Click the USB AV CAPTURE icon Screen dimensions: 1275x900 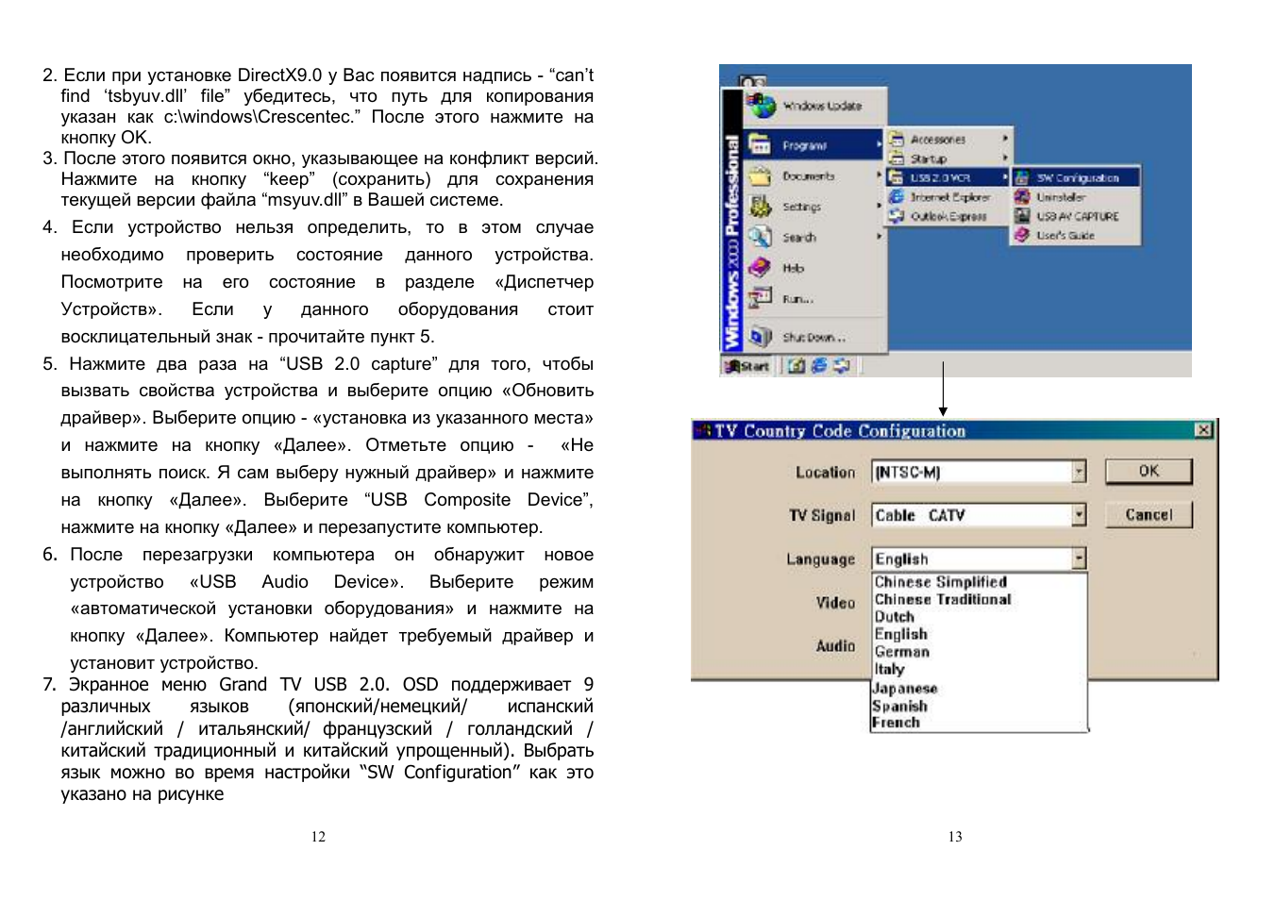[1022, 216]
